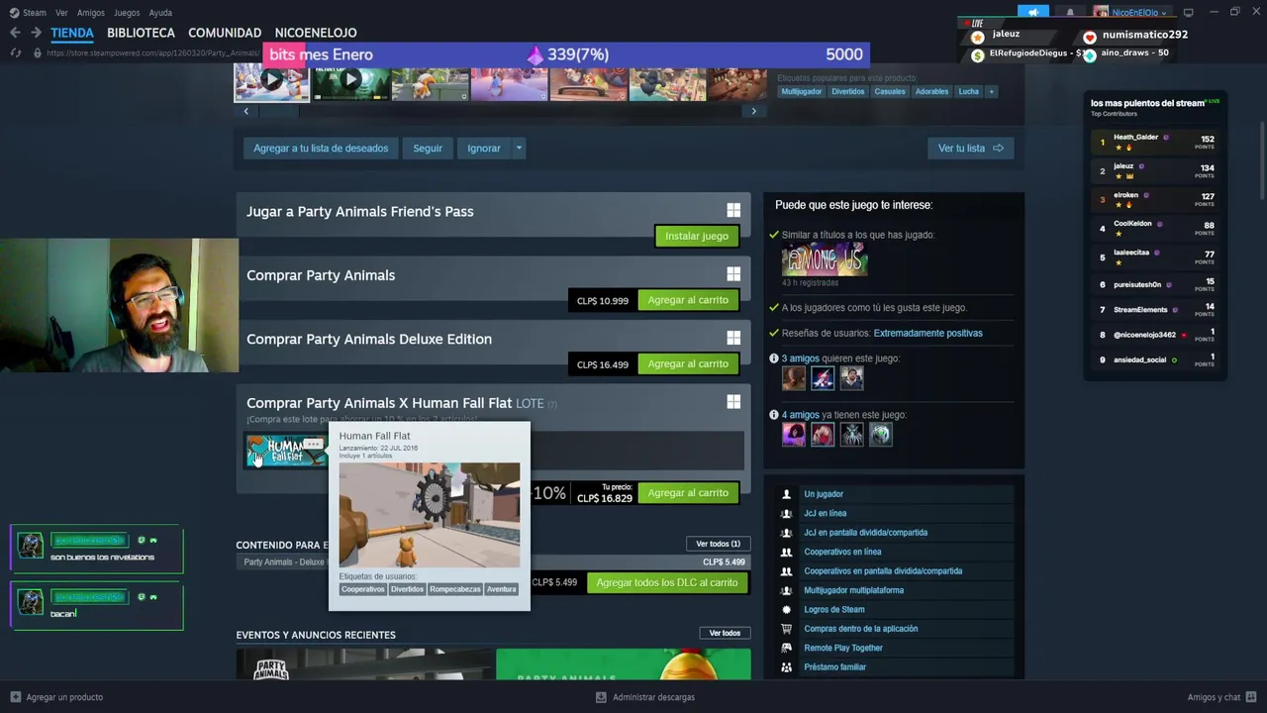Click Windows icon on Deluxe Edition row
1267x713 pixels.
point(733,338)
